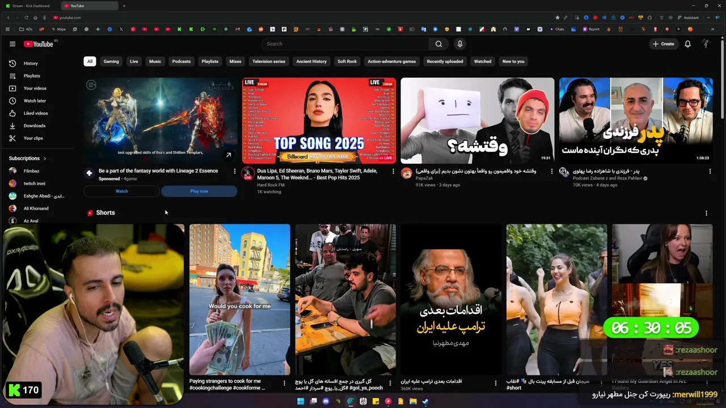The height and width of the screenshot is (408, 726).
Task: Open Hard Rock FM channel avatar
Action: click(248, 173)
